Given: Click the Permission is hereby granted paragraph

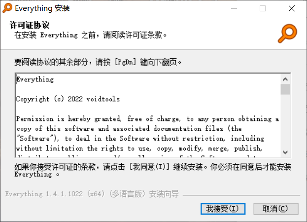Looking at the screenshot, I should (x=147, y=133).
